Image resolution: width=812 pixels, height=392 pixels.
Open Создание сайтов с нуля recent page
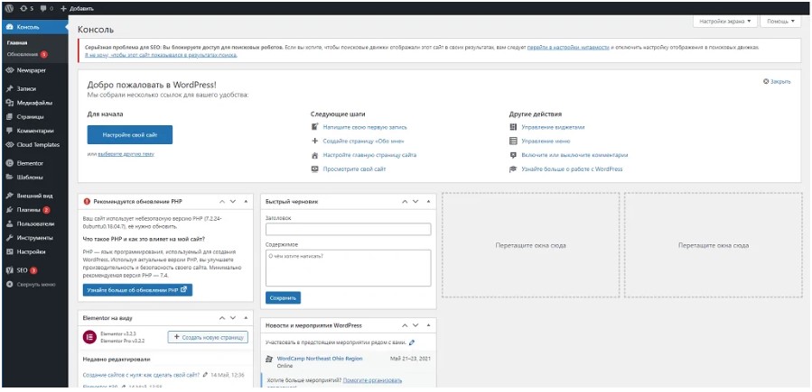pos(141,375)
